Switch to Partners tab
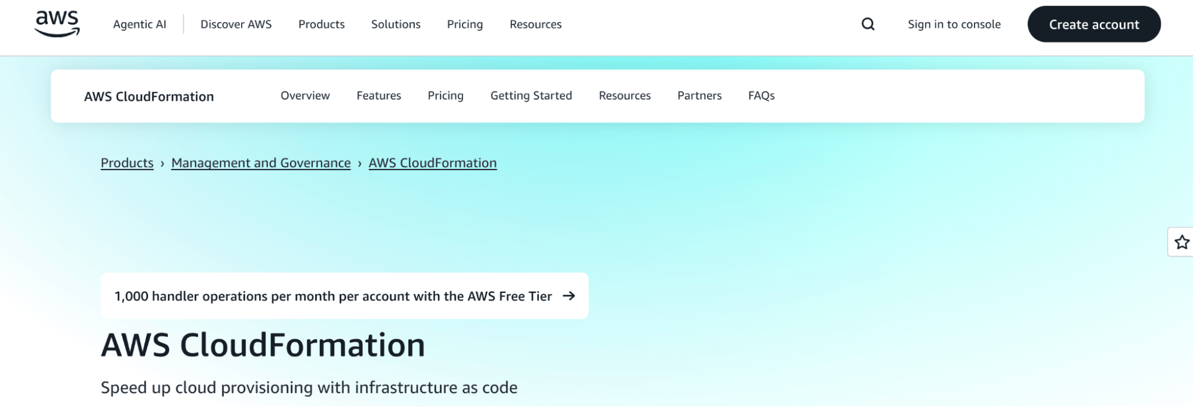This screenshot has width=1193, height=407. click(x=699, y=95)
